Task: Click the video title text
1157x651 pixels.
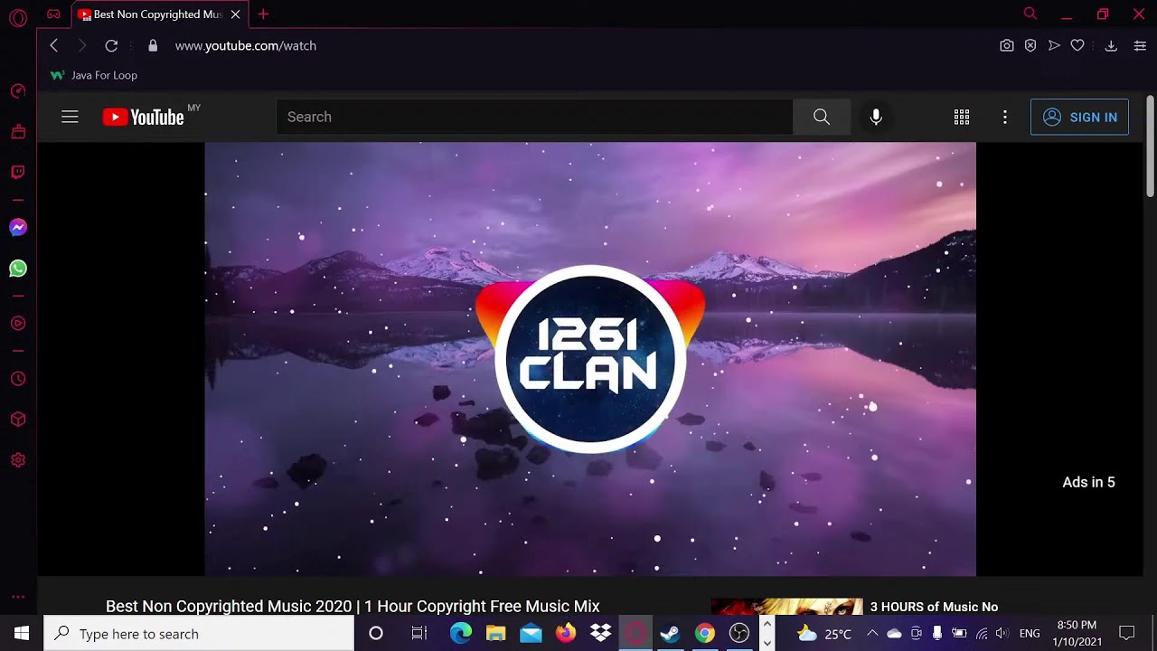Action: coord(353,606)
